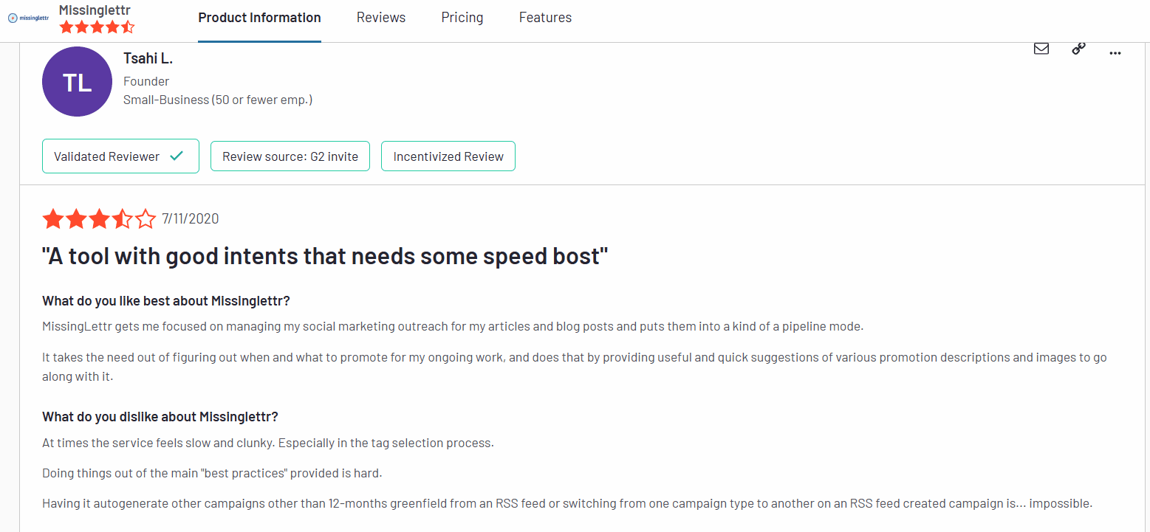Click the envelope email share icon
This screenshot has height=532, width=1150.
(1041, 49)
